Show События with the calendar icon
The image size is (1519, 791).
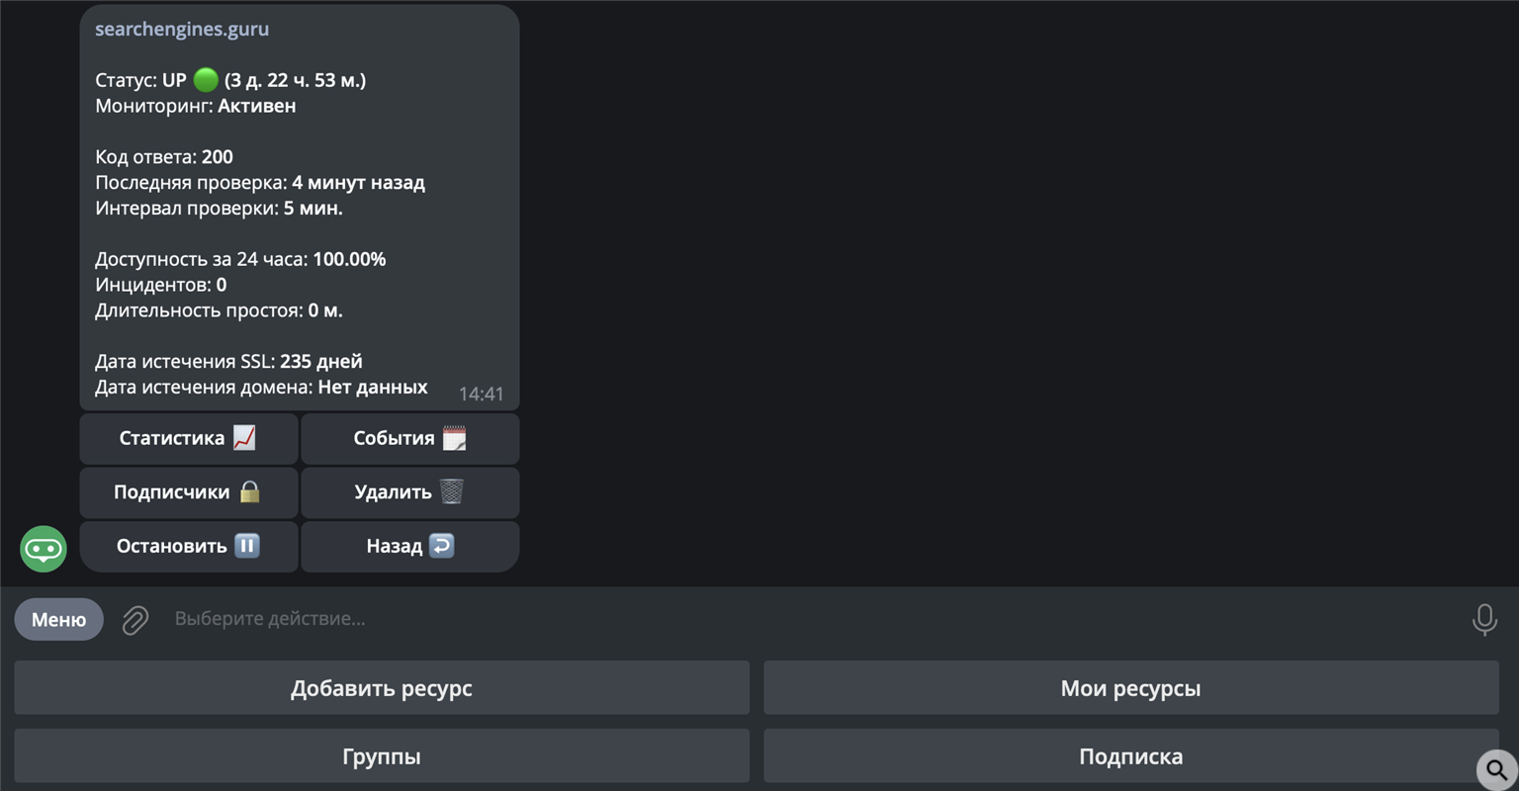click(409, 438)
